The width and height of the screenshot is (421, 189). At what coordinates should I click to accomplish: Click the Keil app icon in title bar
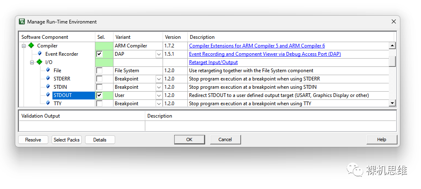click(22, 22)
